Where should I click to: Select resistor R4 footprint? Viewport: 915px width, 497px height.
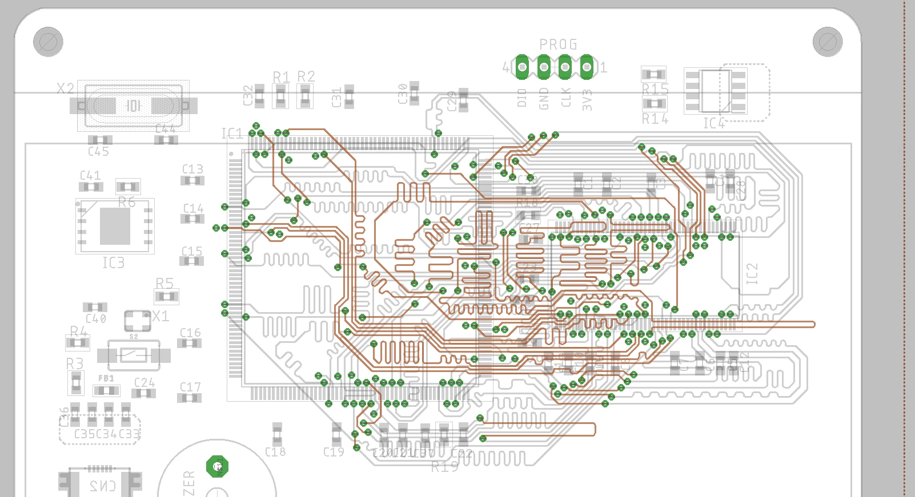pyautogui.click(x=77, y=343)
